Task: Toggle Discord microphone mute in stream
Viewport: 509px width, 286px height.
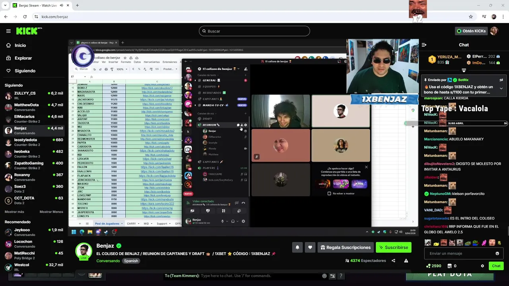Action: click(x=222, y=221)
